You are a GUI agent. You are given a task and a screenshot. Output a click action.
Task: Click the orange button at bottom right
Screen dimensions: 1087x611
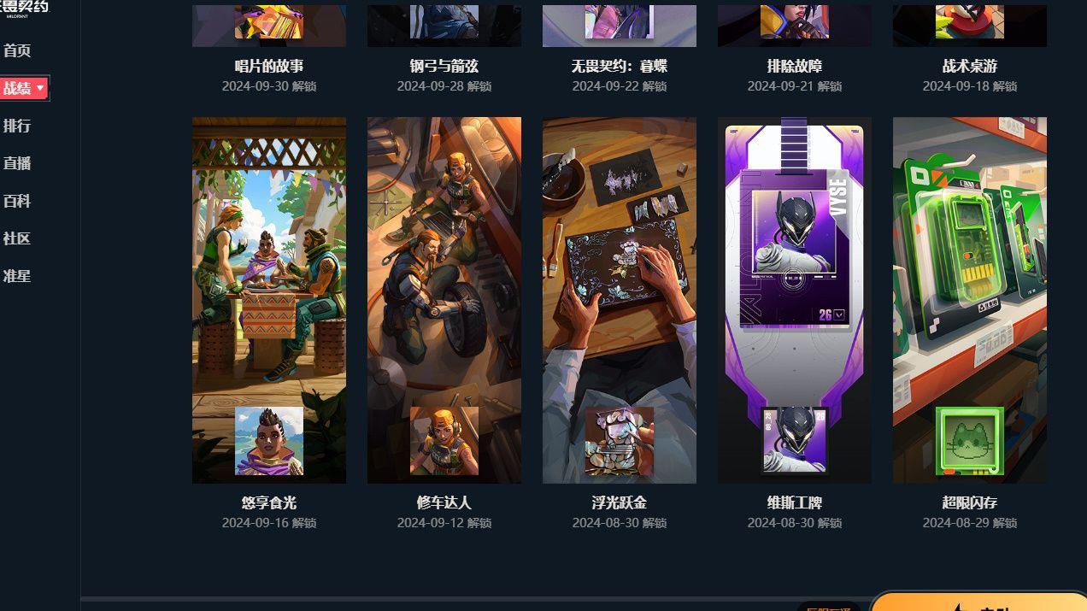tap(978, 602)
